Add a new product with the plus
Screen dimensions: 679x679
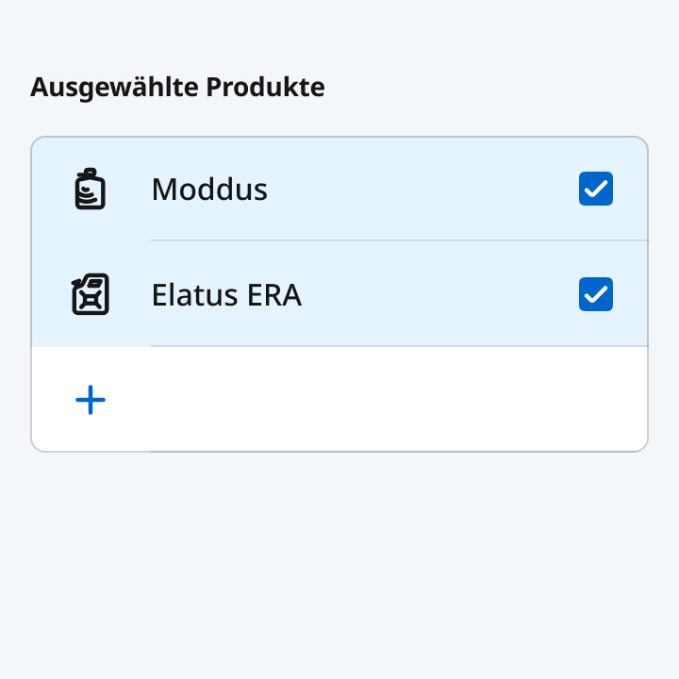pos(91,401)
